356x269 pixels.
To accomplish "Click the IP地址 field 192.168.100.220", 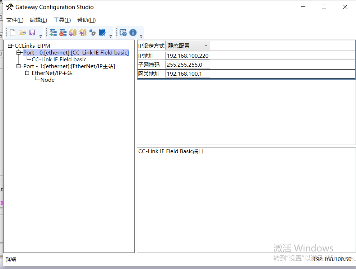I will coord(188,56).
